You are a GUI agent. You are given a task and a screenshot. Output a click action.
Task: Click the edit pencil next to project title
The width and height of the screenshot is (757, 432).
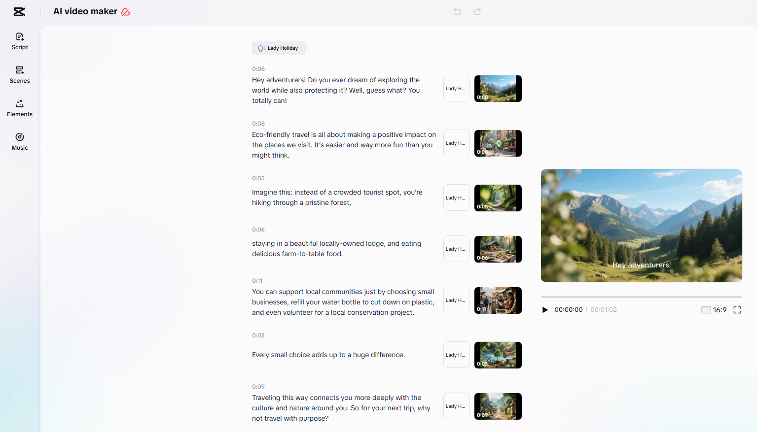[x=125, y=11]
